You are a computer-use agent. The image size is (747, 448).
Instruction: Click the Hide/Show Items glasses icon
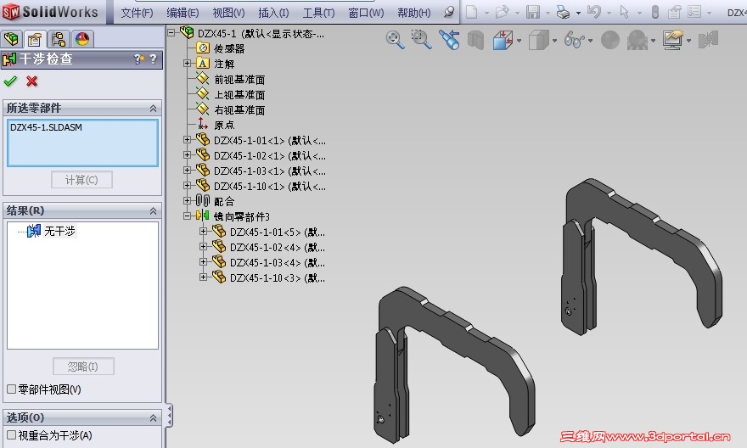(574, 40)
